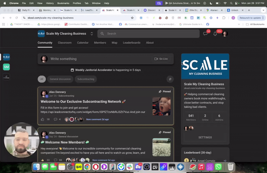
Task: Open Angel Cornejo on the leaderboard
Action: tap(206, 161)
